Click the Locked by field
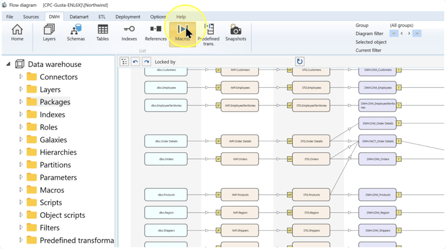 click(236, 62)
